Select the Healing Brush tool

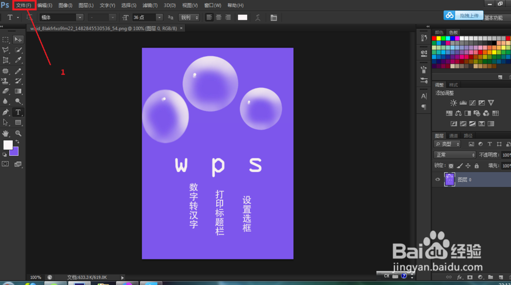(6, 71)
